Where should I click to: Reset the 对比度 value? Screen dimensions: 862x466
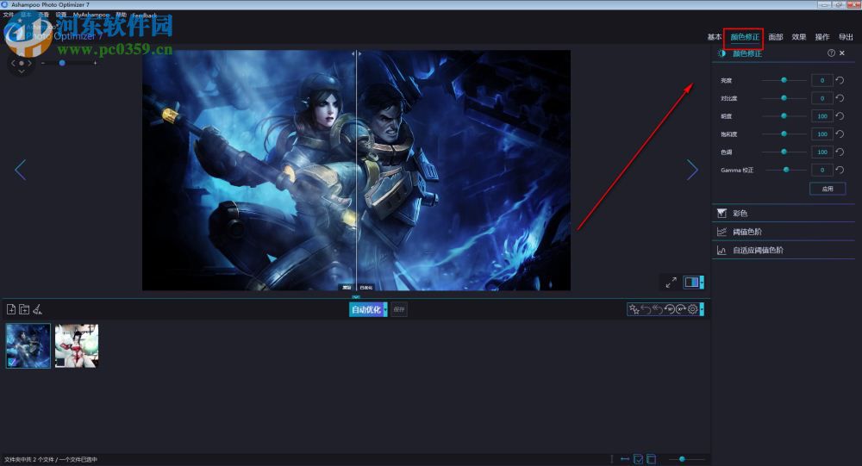[x=840, y=98]
